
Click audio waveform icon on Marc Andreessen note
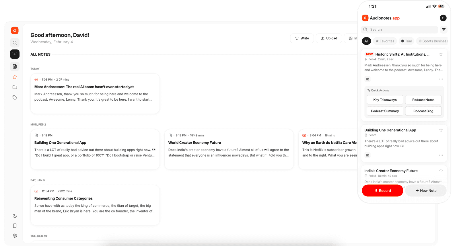36,80
